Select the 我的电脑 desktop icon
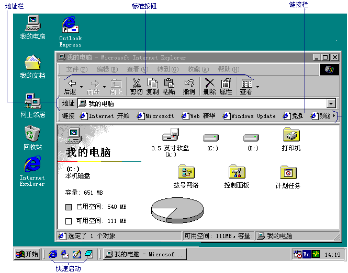The width and height of the screenshot is (348, 273). pos(33,23)
